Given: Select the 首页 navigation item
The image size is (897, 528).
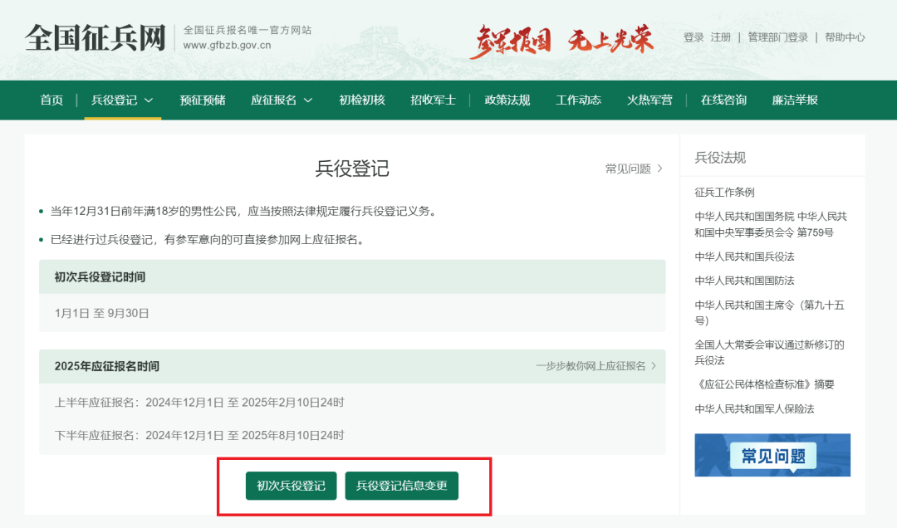Looking at the screenshot, I should pyautogui.click(x=51, y=100).
